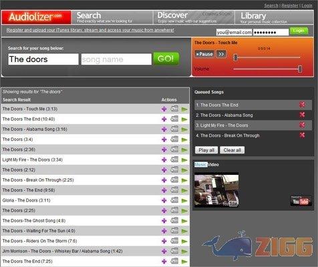The height and width of the screenshot is (267, 318).
Task: Skip to next song with double-arrow button
Action: click(221, 54)
